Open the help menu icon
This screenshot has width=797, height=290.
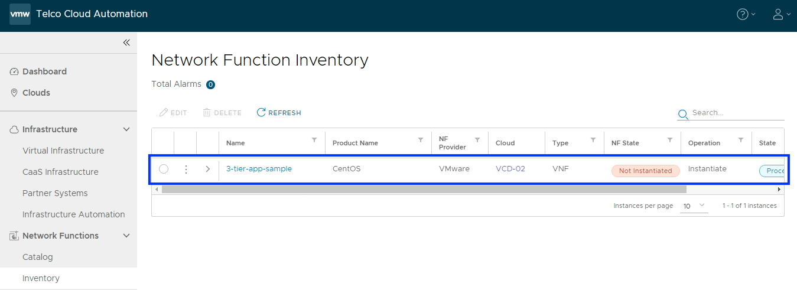[x=743, y=14]
